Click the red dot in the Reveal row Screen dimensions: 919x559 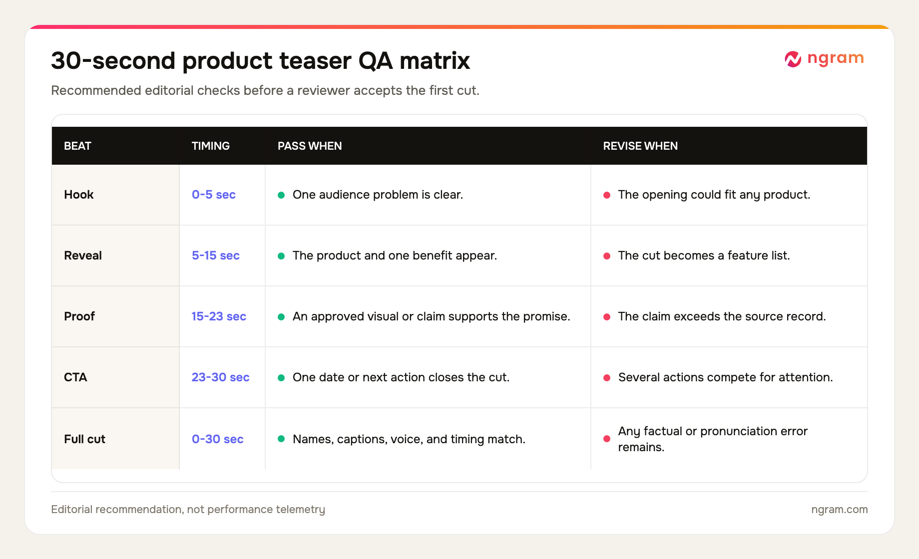click(607, 256)
